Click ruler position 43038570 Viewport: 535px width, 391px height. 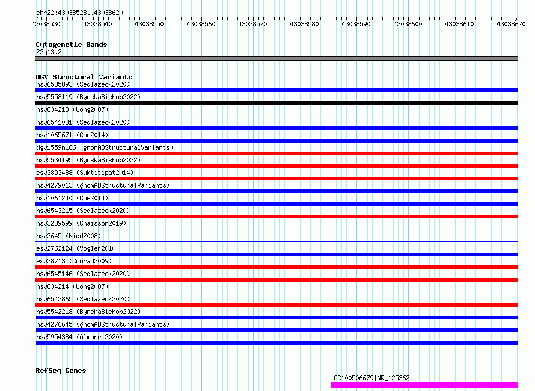pos(252,24)
